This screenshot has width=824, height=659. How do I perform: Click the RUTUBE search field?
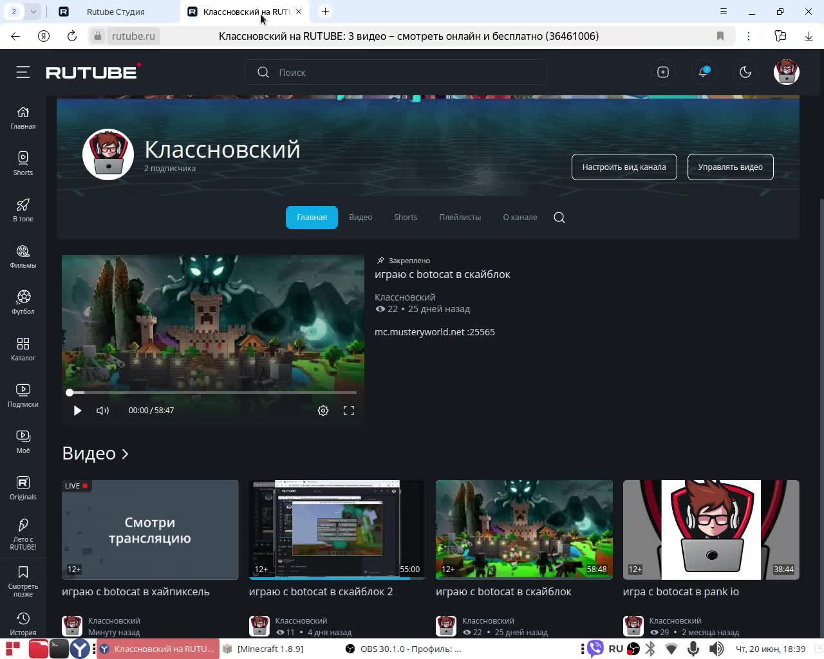(x=396, y=72)
